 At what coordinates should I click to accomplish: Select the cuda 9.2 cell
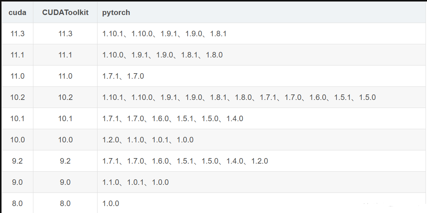pos(18,161)
